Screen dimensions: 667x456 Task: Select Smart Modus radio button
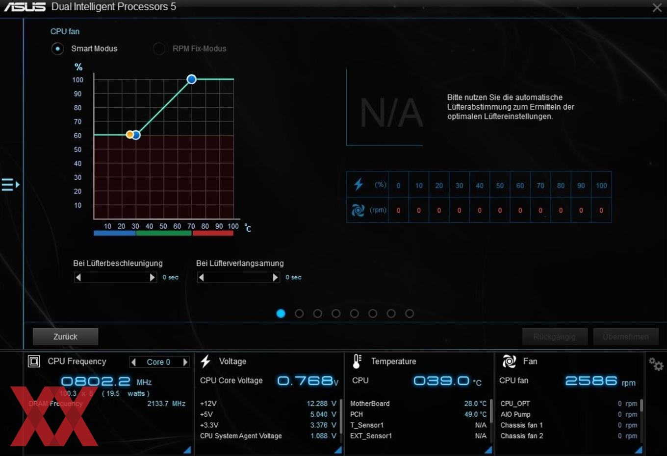[57, 48]
